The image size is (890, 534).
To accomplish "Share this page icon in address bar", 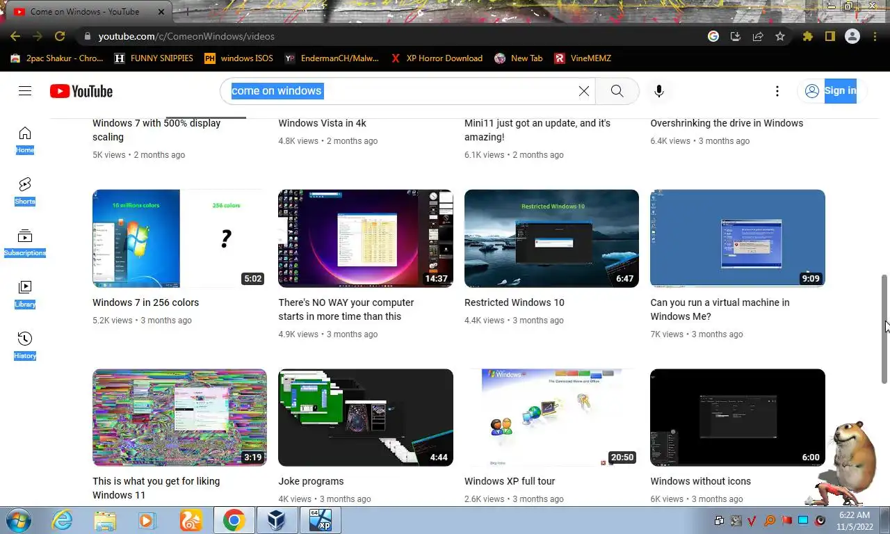I will 758,36.
